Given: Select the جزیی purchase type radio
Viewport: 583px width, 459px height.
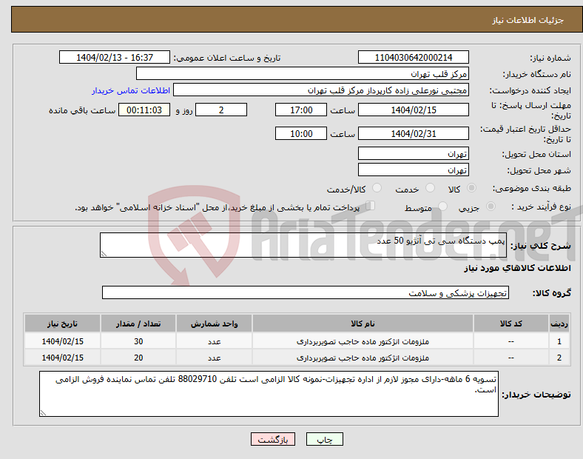Looking at the screenshot, I should (491, 207).
